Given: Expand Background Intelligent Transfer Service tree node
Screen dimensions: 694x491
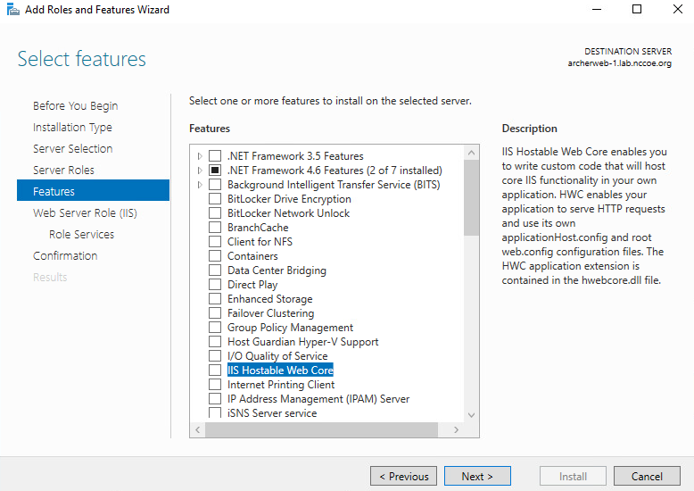Looking at the screenshot, I should [200, 185].
